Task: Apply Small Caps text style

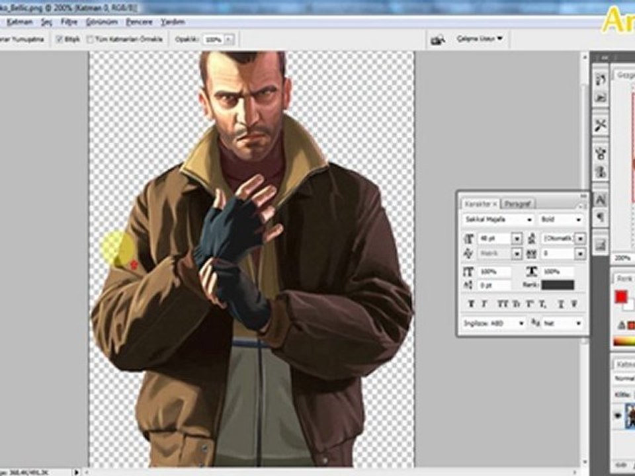Action: (x=517, y=303)
